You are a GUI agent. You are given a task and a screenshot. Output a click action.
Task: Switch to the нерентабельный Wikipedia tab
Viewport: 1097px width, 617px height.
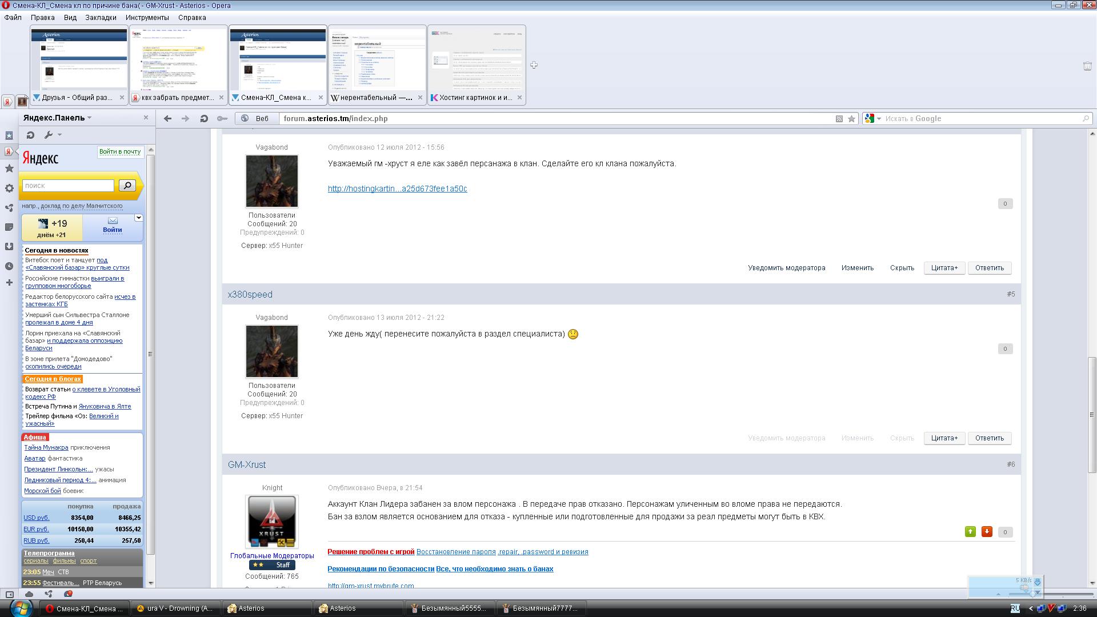click(x=377, y=65)
